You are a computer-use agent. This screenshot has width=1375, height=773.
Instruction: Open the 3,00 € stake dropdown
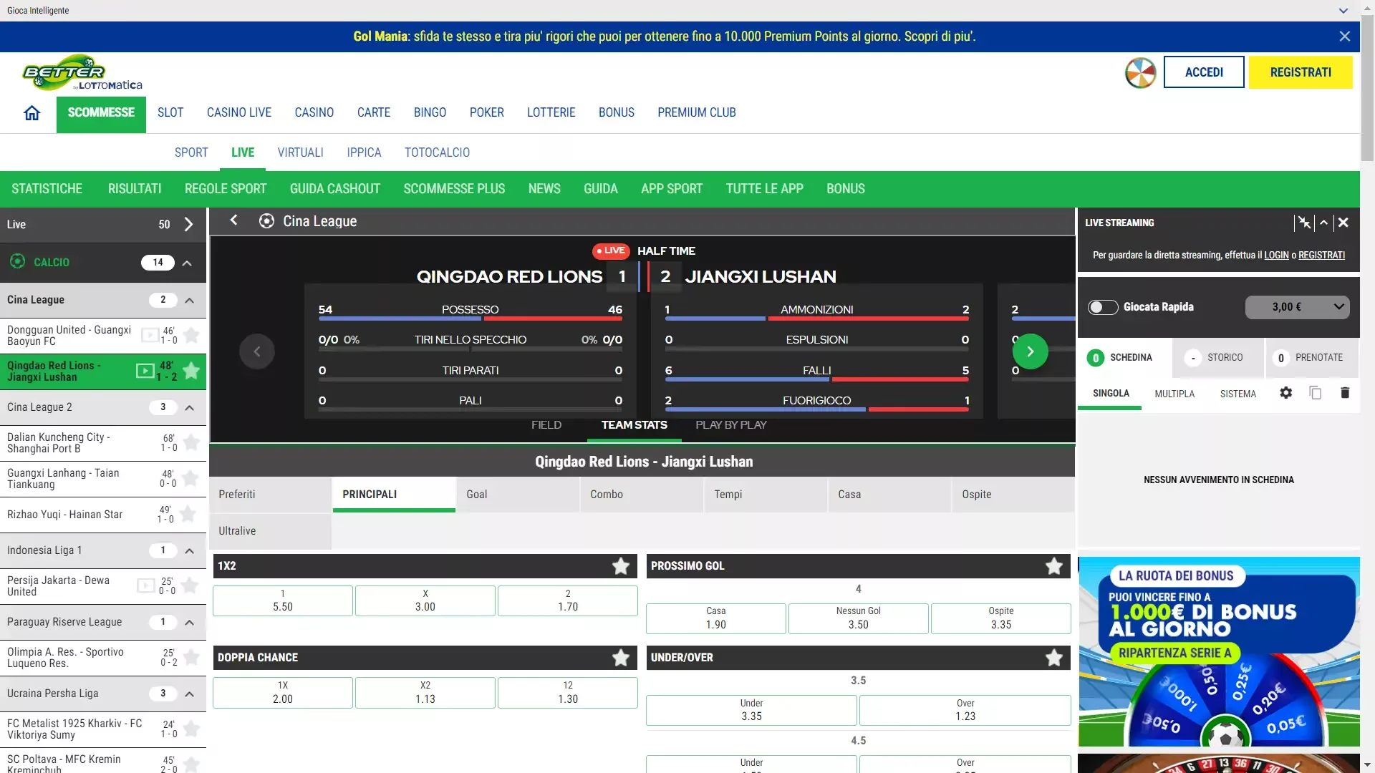coord(1297,307)
